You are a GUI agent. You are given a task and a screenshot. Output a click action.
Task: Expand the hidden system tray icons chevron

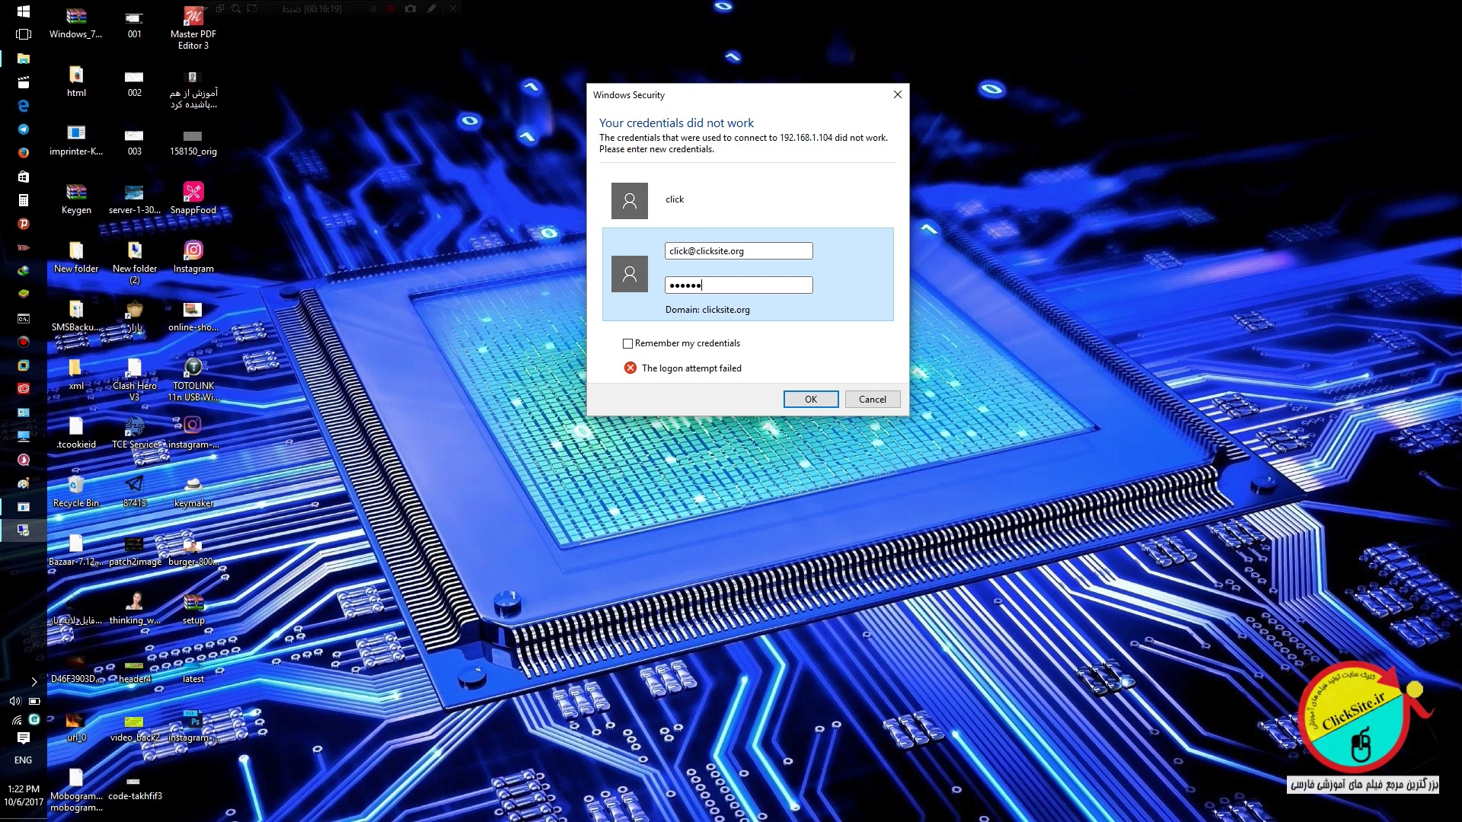coord(34,681)
